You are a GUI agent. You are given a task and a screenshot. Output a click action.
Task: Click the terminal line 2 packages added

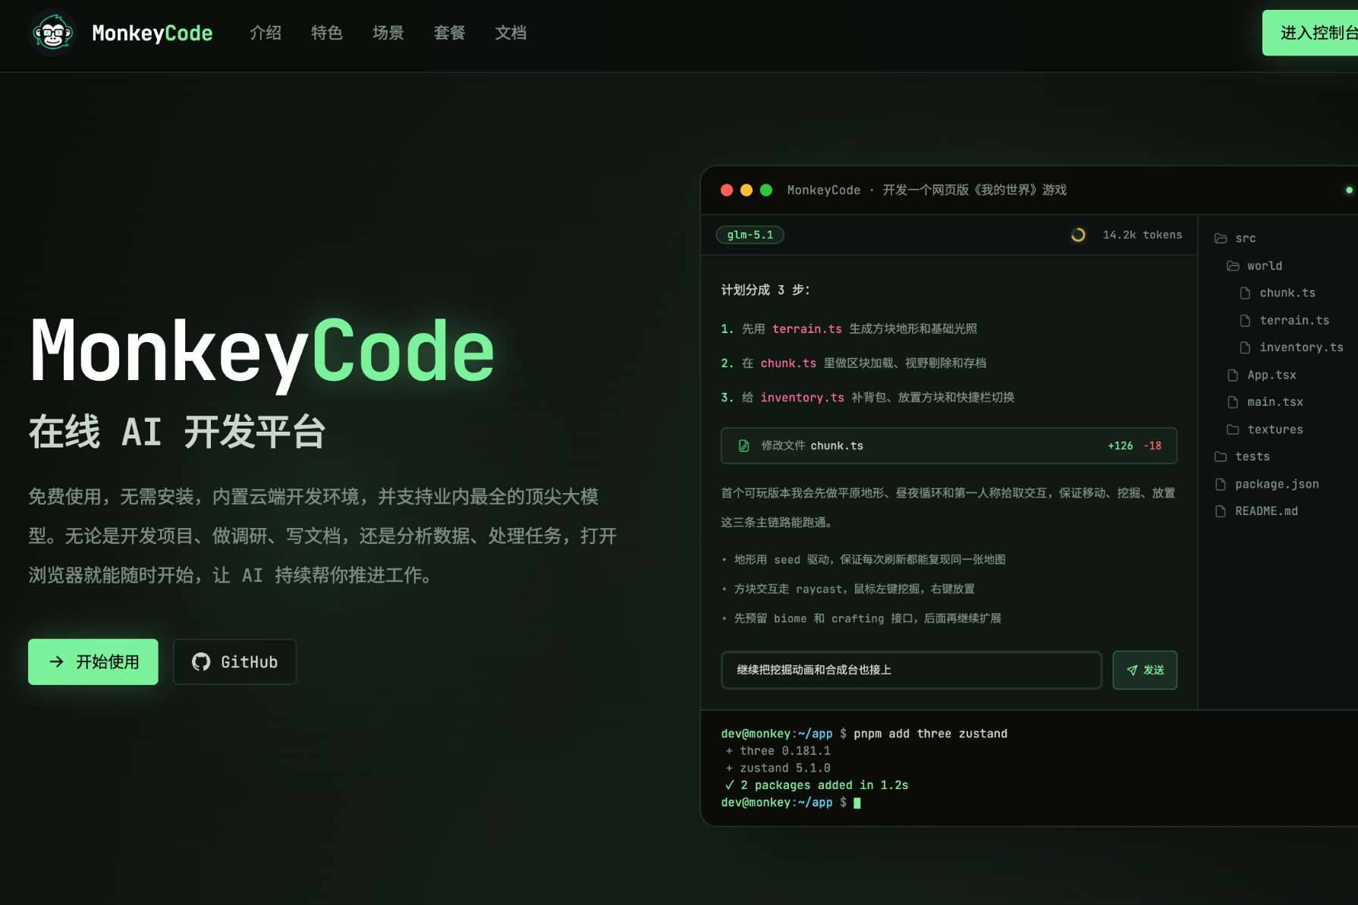point(817,785)
